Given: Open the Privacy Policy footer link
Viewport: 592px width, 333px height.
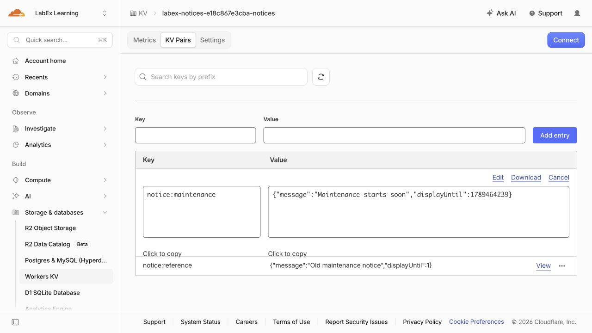Looking at the screenshot, I should 422,322.
